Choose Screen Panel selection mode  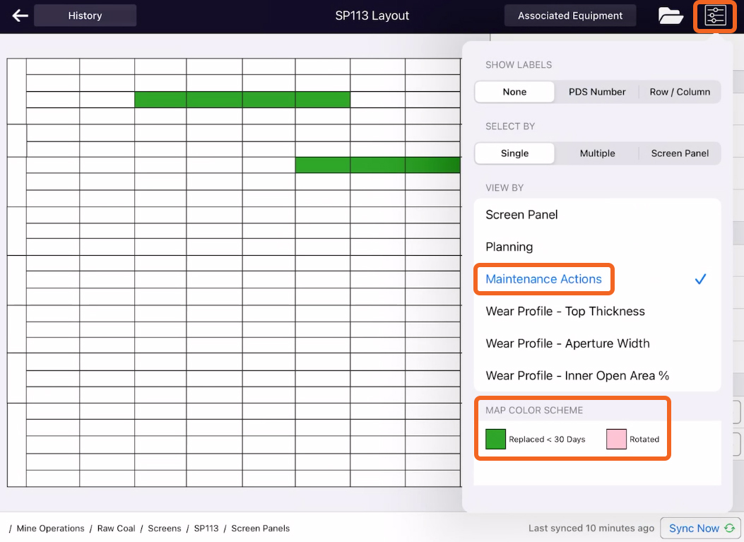pos(680,153)
